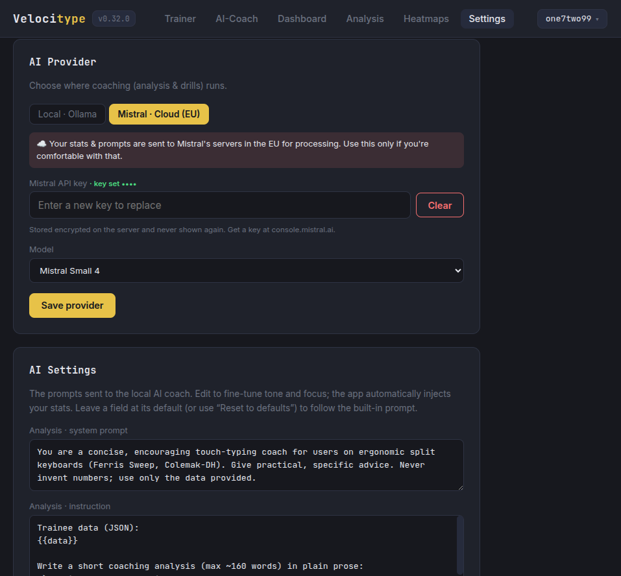Click the 'Analysis · instruction' label
This screenshot has height=576, width=621.
pyautogui.click(x=69, y=507)
